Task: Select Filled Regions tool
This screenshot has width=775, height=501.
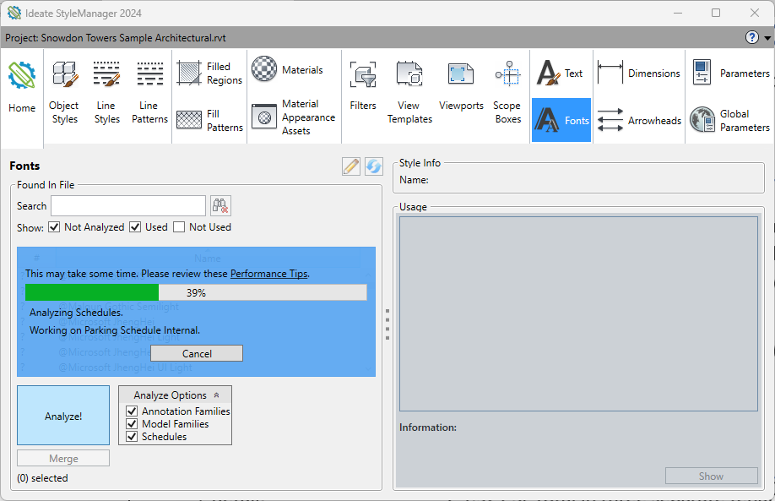Action: [209, 74]
